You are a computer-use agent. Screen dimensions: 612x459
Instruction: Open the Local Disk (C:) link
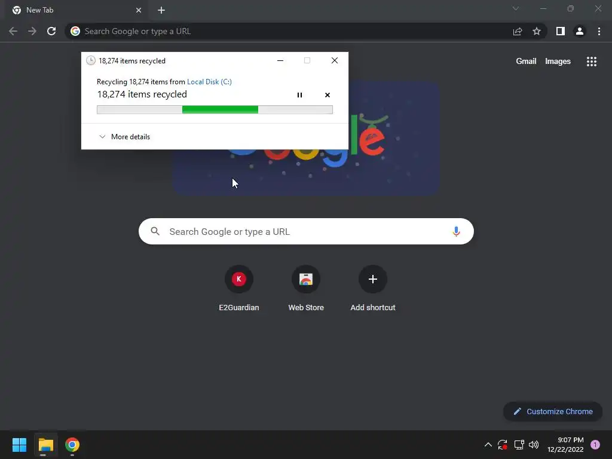209,81
